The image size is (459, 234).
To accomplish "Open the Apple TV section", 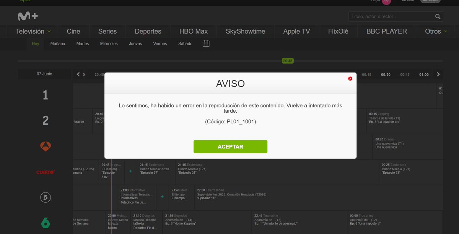I will (296, 31).
